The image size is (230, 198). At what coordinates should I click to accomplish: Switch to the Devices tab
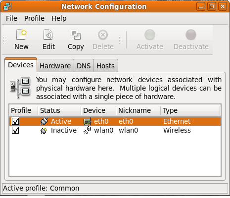coord(21,65)
